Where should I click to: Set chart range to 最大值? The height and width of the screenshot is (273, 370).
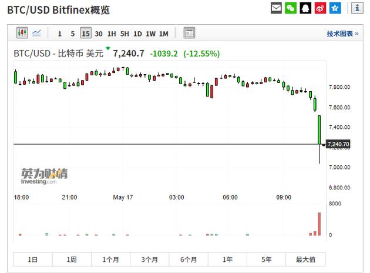pyautogui.click(x=305, y=259)
